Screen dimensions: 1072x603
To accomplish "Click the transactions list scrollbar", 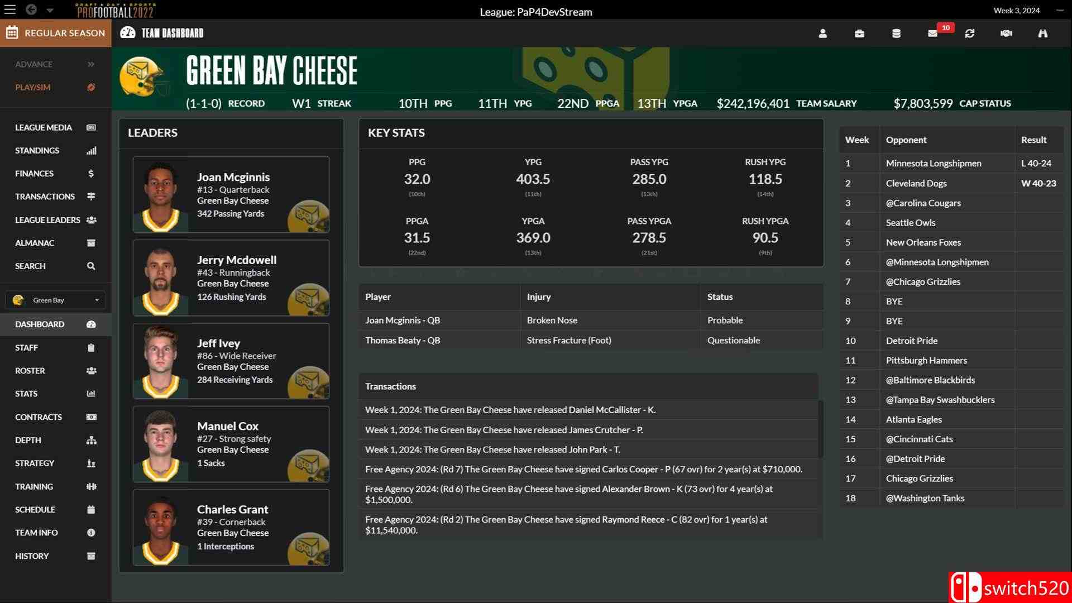I will [820, 428].
